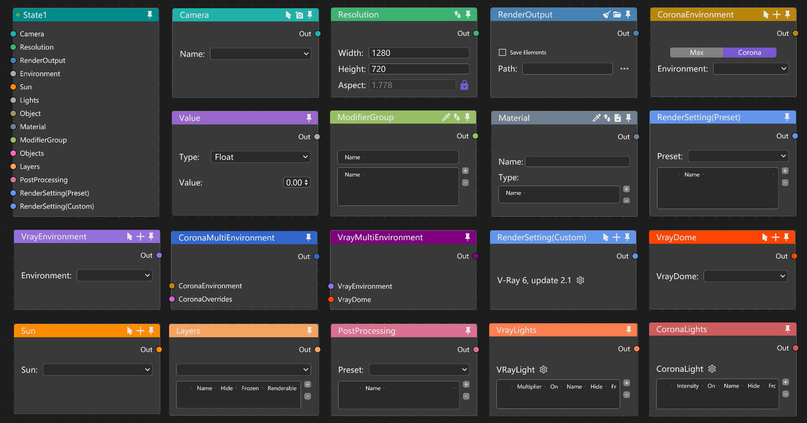Pin the Sun node
Screen dimensions: 807x423
pyautogui.click(x=151, y=331)
